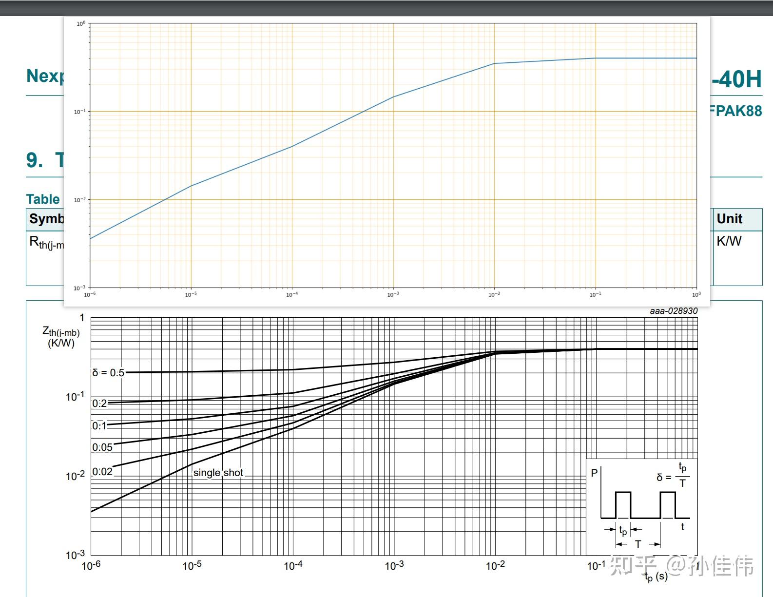The height and width of the screenshot is (597, 773).
Task: Click "10-3" tick on datasheet chart x-axis
Action: [x=394, y=565]
